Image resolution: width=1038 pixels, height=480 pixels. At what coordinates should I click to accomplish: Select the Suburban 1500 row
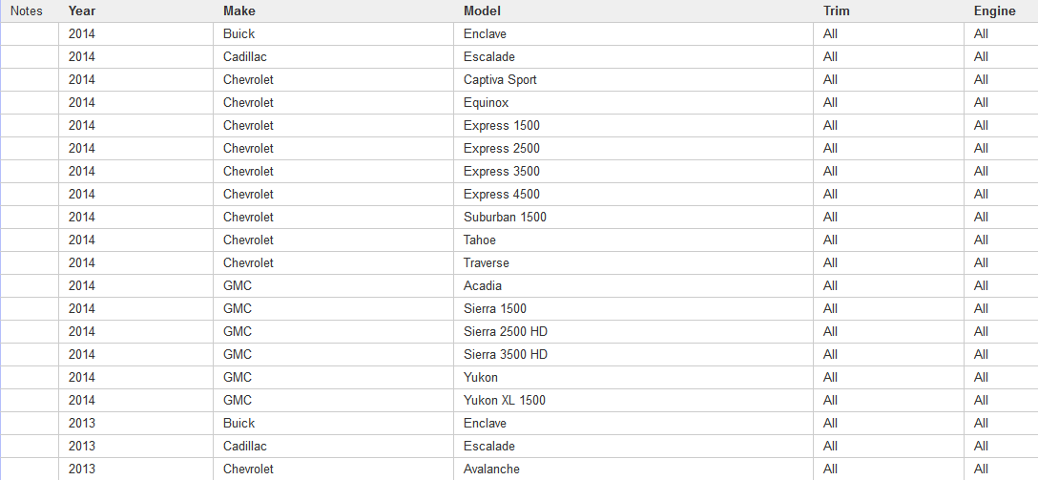click(x=505, y=218)
